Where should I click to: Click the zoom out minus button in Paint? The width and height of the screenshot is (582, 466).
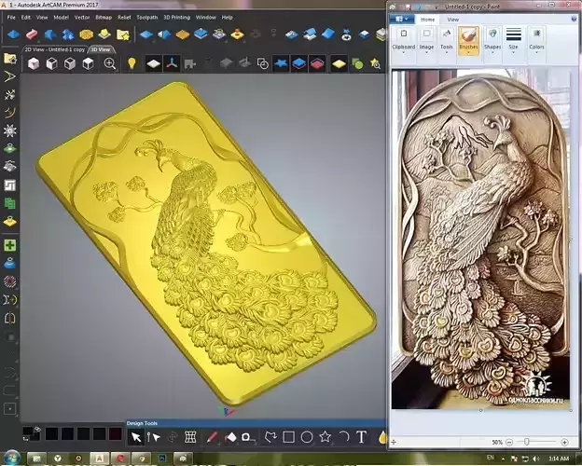coord(509,442)
